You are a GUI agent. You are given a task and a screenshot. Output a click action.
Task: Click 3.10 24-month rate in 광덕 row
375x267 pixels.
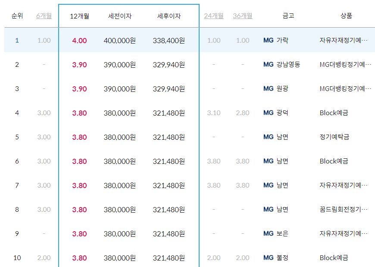tap(214, 113)
